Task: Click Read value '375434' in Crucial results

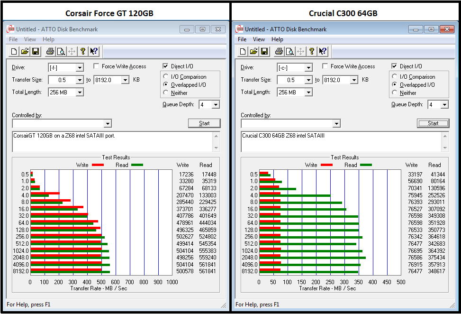Action: click(436, 258)
